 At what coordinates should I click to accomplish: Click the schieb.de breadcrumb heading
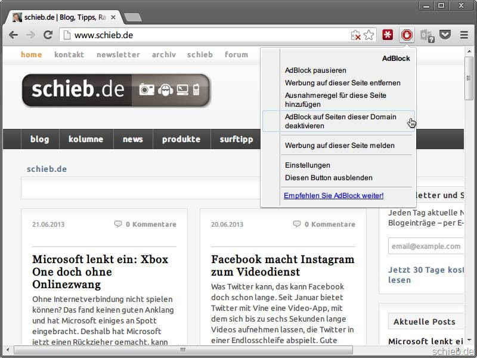point(47,169)
